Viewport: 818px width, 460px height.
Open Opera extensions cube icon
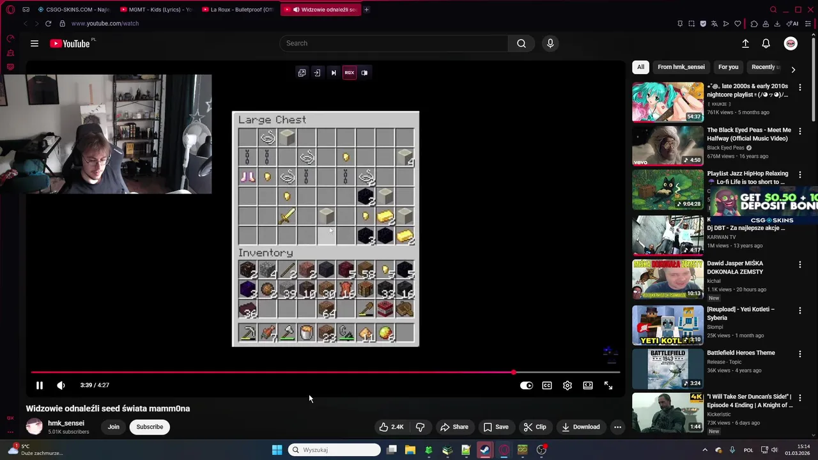[x=754, y=24]
